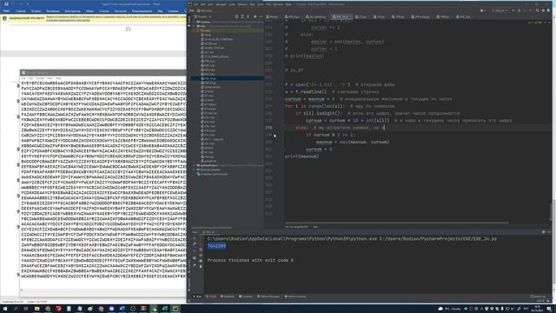The image size is (556, 313).
Task: Open TODO tool window tab
Action: click(212, 296)
